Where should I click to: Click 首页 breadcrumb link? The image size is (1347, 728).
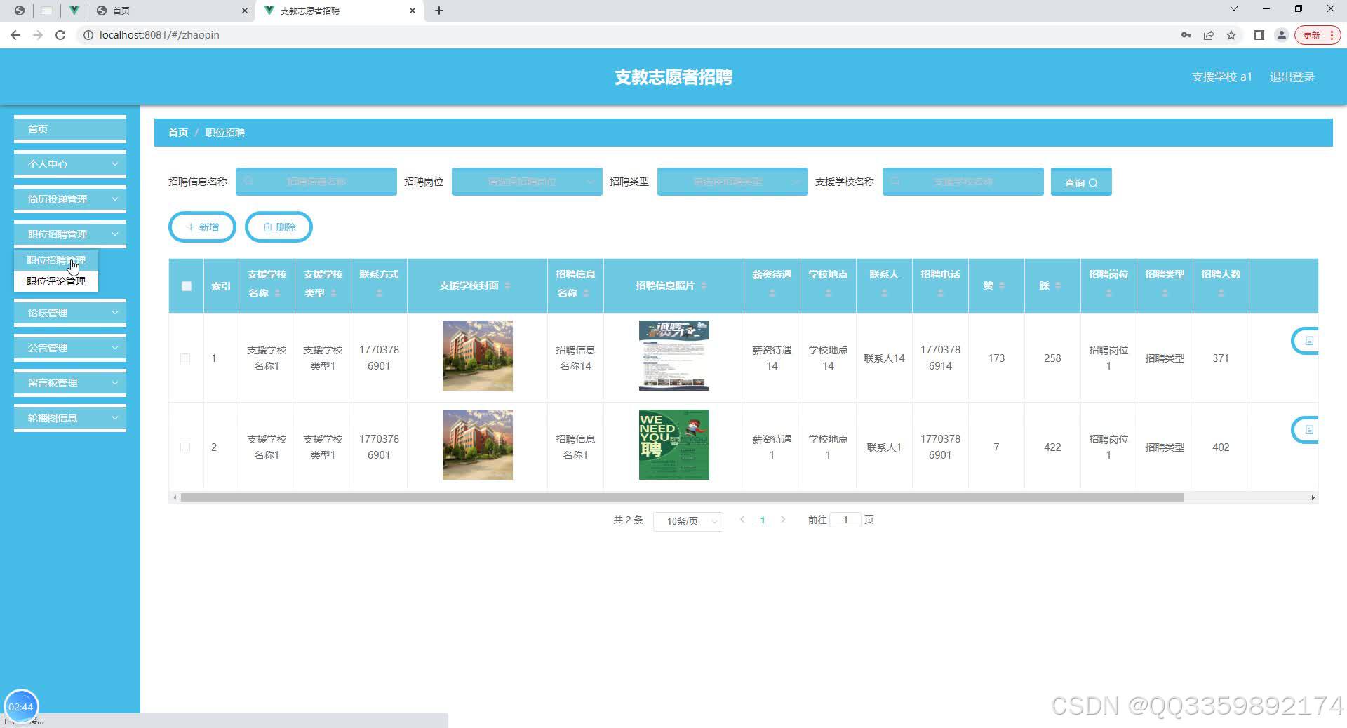(178, 133)
